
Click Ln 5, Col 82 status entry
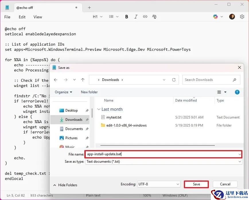click(16, 195)
